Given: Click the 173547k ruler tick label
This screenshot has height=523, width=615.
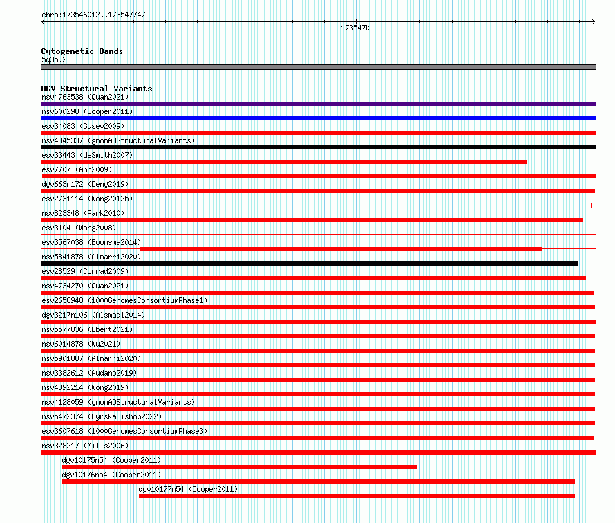Looking at the screenshot, I should coord(355,28).
